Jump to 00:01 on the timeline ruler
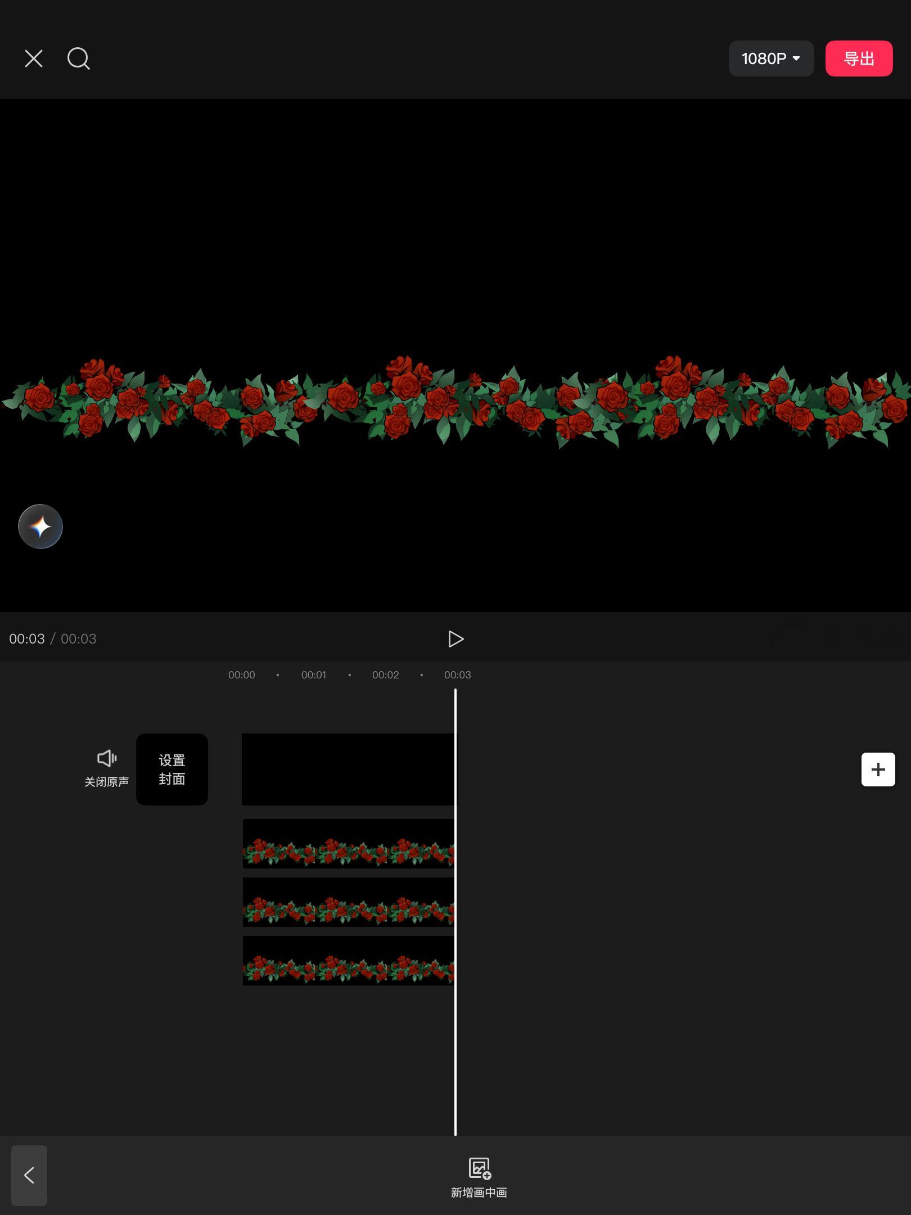Screen dimensions: 911x1215 (x=314, y=675)
